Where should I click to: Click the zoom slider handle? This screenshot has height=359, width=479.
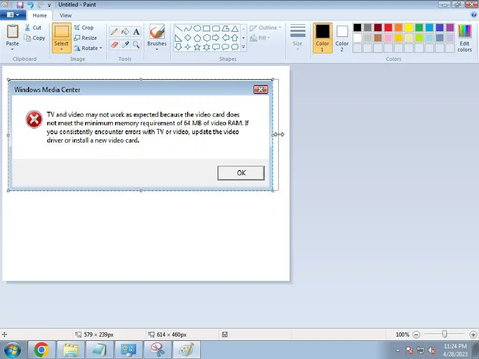(x=445, y=334)
